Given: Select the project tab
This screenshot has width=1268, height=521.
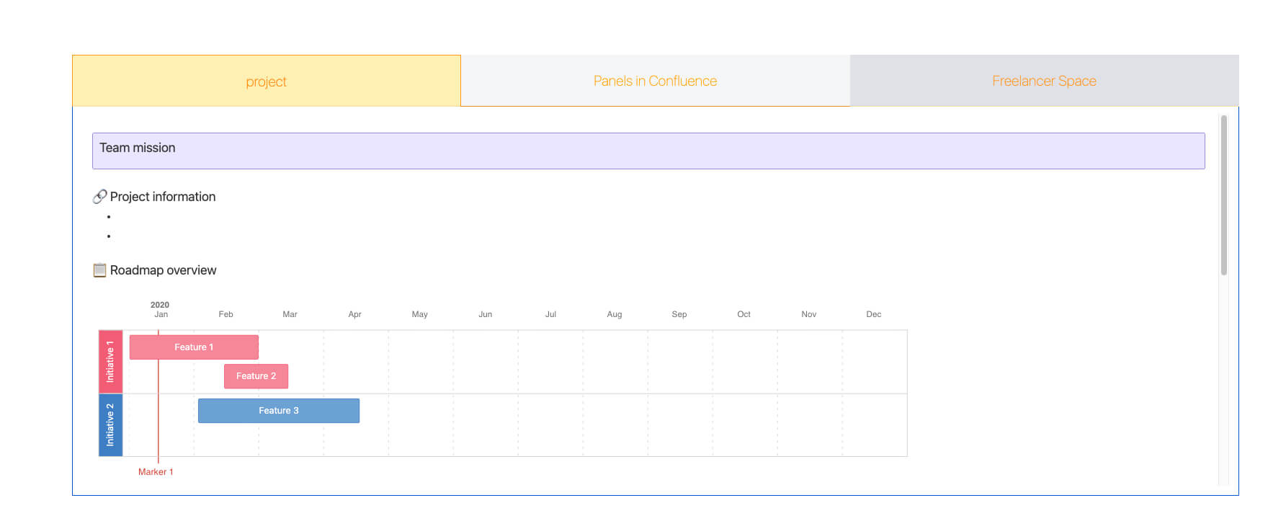Looking at the screenshot, I should (x=266, y=81).
